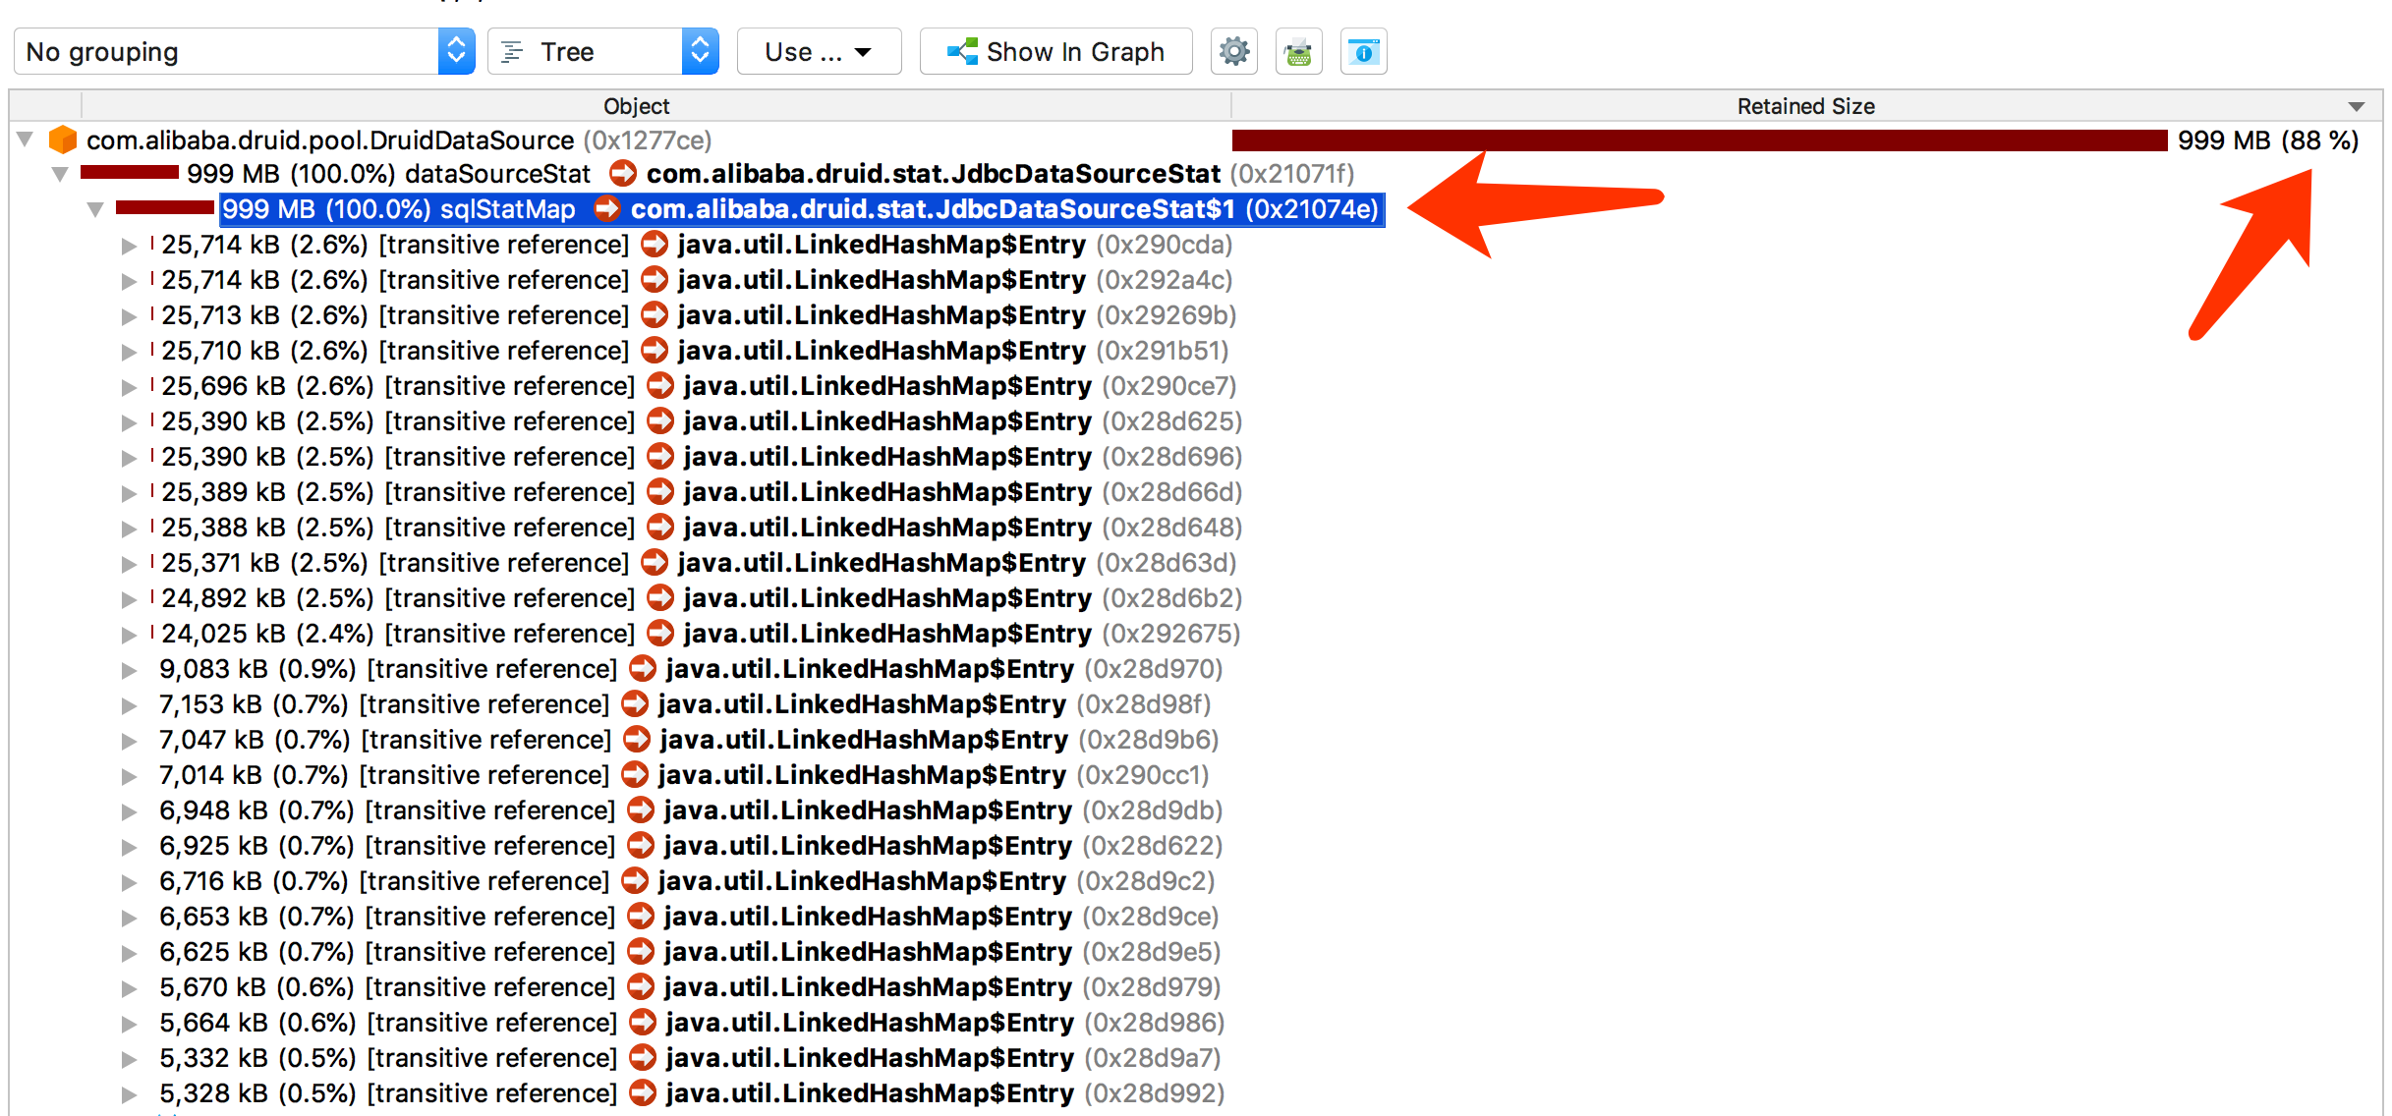Expand the 5,328 kB entry 0x28d992 node
The height and width of the screenshot is (1116, 2392).
click(x=129, y=1094)
